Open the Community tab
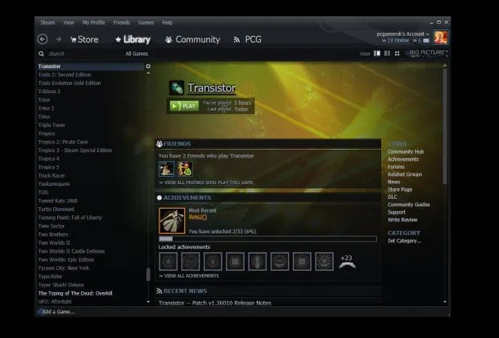The height and width of the screenshot is (338, 499). pos(192,39)
